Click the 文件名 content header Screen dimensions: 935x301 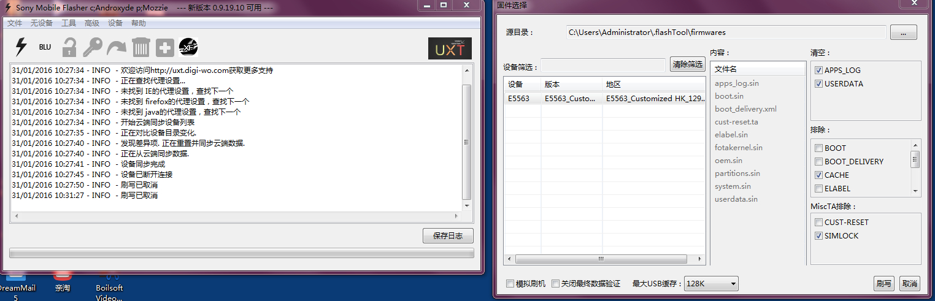point(758,69)
